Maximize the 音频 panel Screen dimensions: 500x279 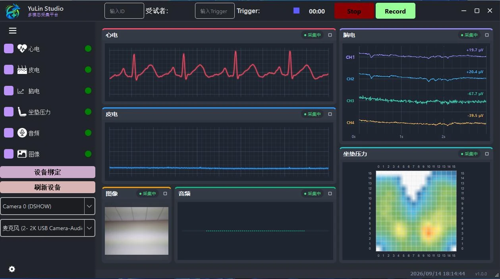point(330,194)
